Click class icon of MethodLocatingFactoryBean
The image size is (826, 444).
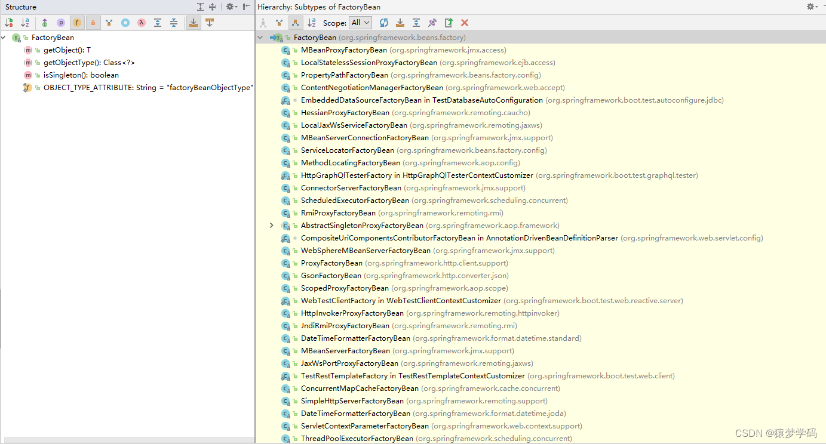pos(285,163)
